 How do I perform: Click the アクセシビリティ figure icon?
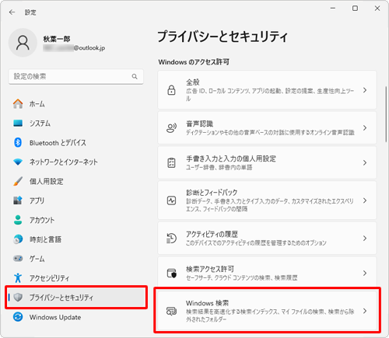click(x=18, y=278)
